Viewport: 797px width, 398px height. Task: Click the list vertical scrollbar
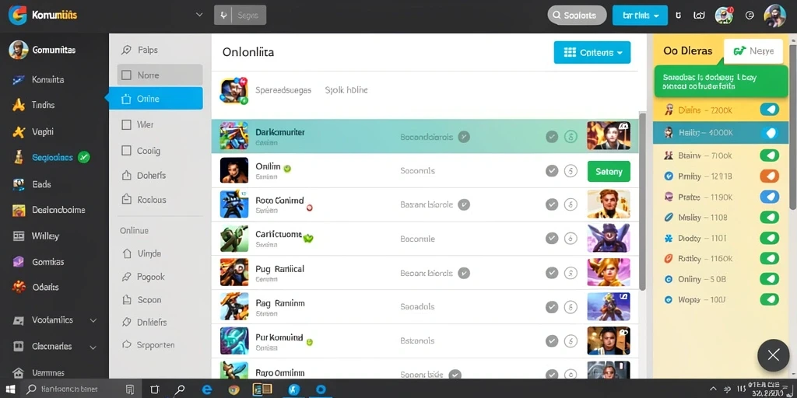642,201
